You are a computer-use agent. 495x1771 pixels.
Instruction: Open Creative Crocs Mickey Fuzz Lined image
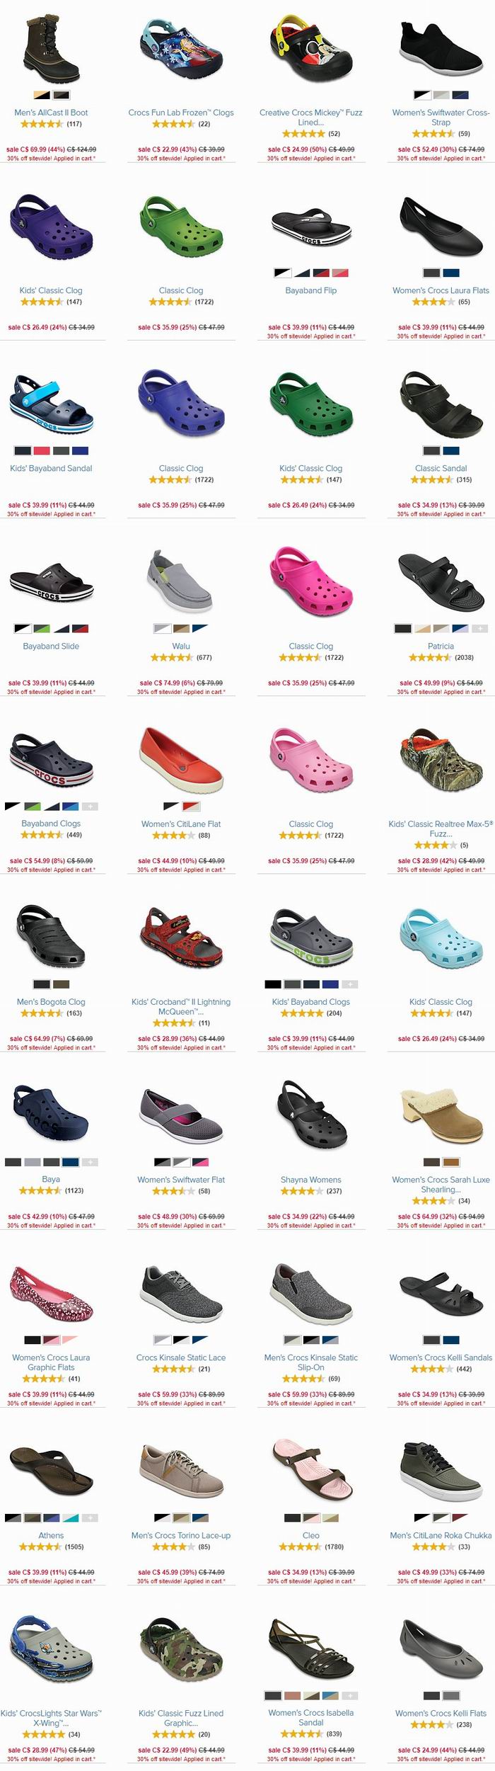pyautogui.click(x=311, y=47)
